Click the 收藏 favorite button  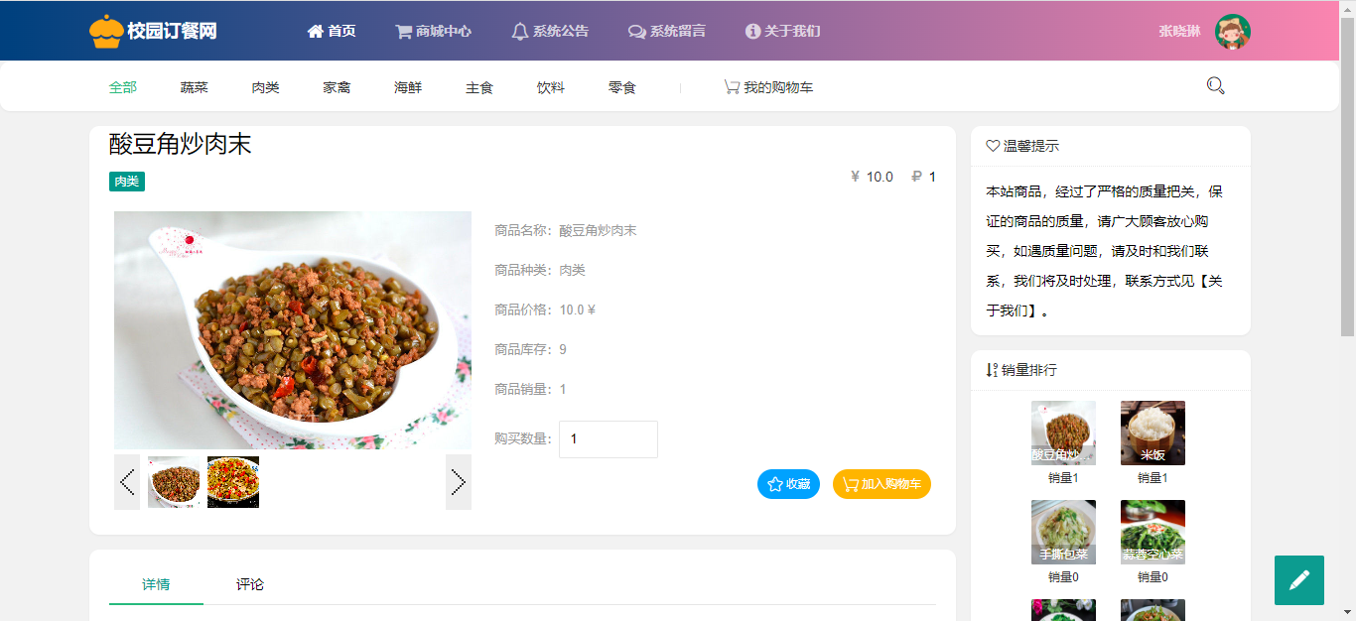[788, 484]
